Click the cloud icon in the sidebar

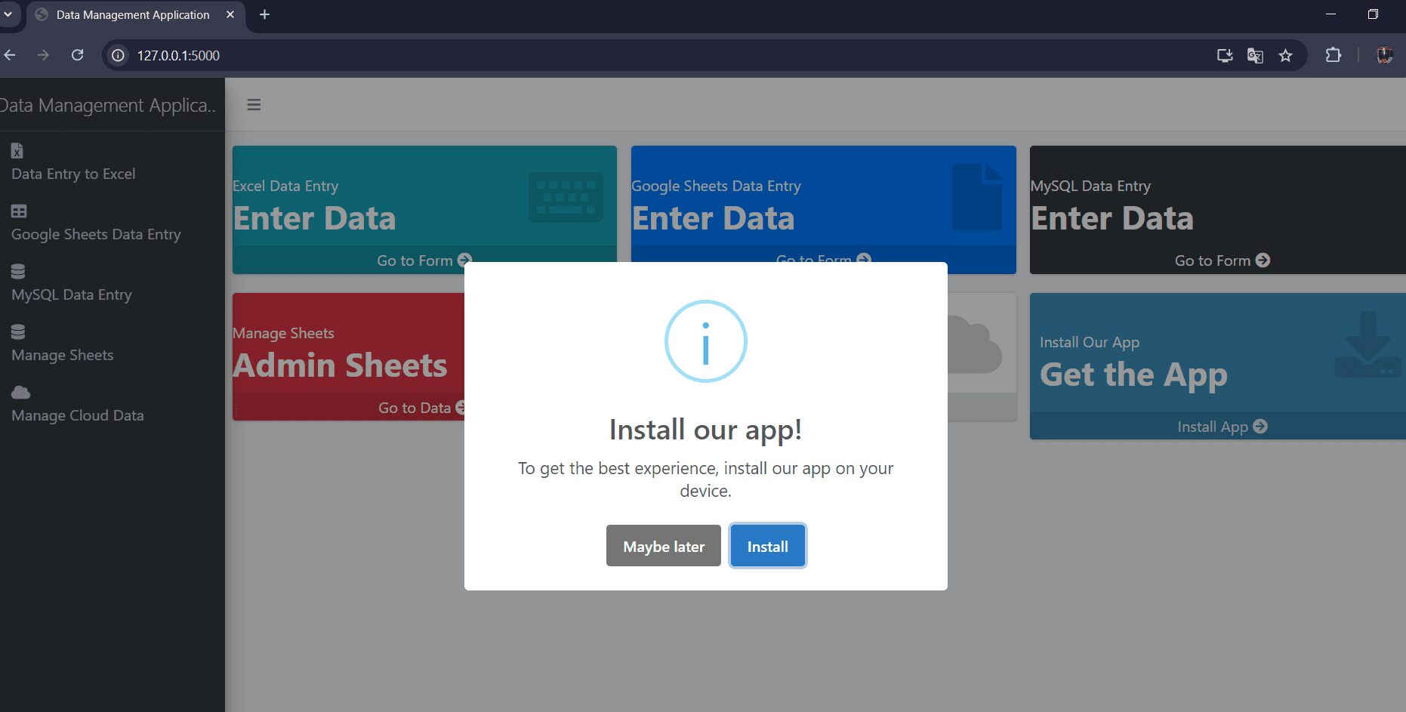tap(21, 392)
